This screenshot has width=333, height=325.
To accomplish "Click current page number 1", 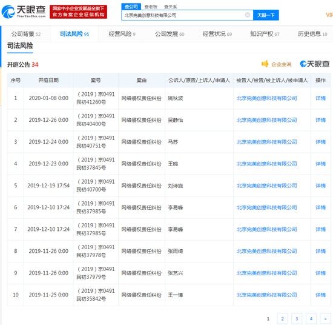I will pyautogui.click(x=268, y=318).
